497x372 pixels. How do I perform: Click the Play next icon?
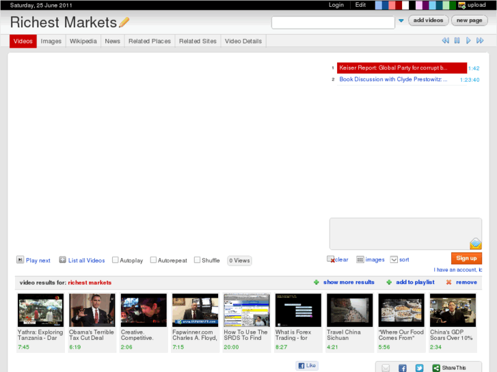(x=21, y=260)
